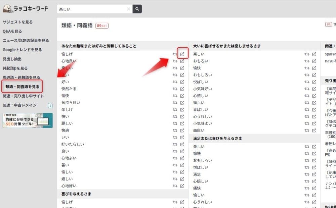
Task: Click the word 心地好い
Action: (x=69, y=186)
